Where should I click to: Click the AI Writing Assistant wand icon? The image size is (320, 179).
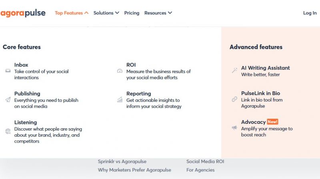(x=234, y=70)
